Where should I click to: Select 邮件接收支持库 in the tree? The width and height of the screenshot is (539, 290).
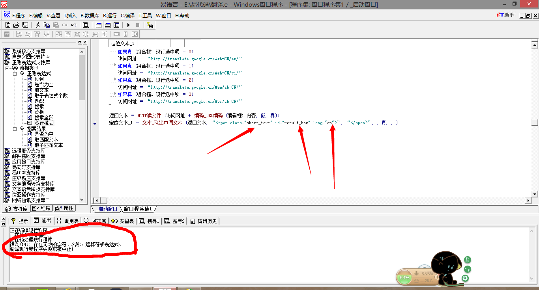pos(28,156)
